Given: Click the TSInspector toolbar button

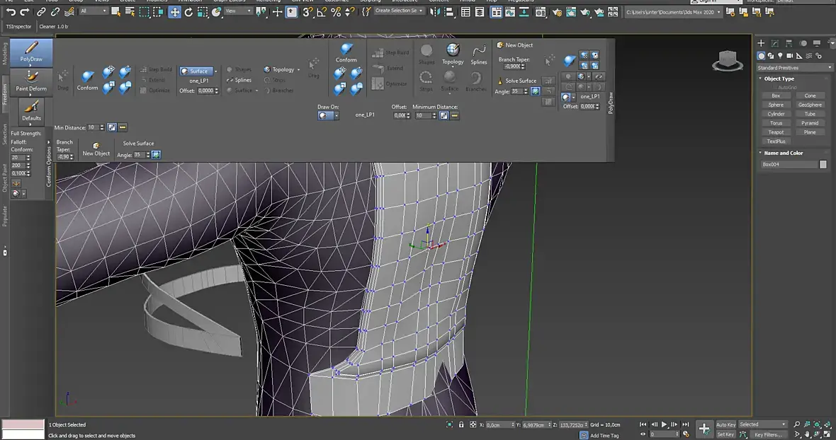Looking at the screenshot, I should [x=18, y=26].
